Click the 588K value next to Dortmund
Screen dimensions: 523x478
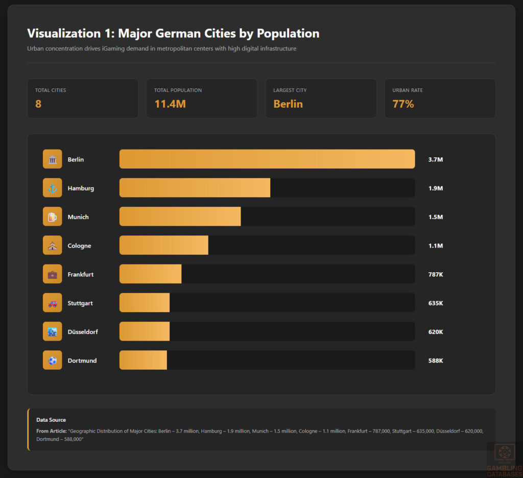435,360
